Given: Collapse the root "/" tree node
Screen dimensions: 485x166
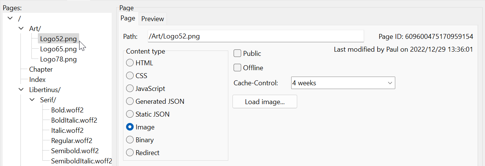Looking at the screenshot, I should coord(10,18).
